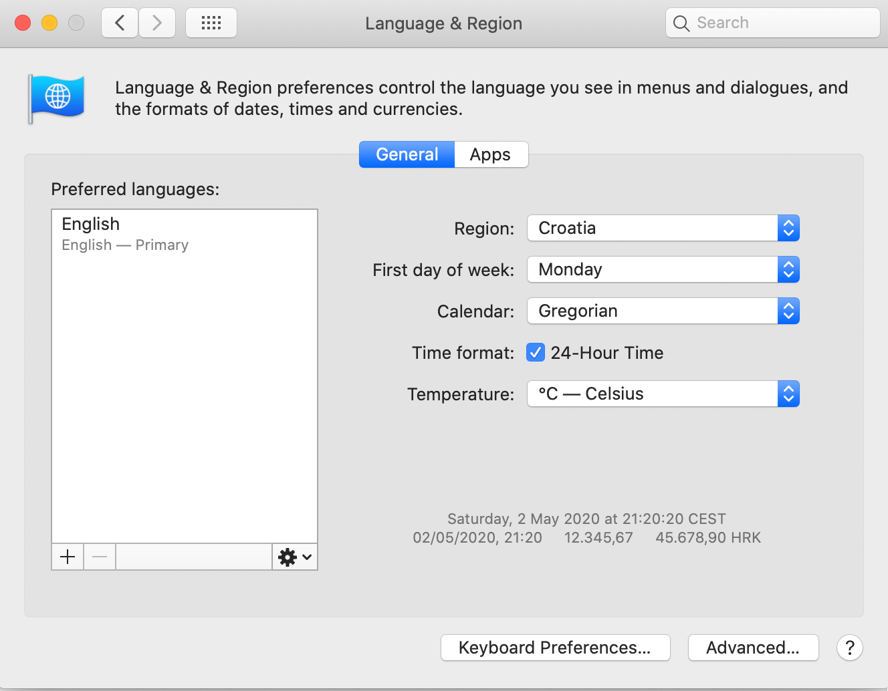The width and height of the screenshot is (888, 691).
Task: Click the Keyboard Preferences… button
Action: [x=555, y=648]
